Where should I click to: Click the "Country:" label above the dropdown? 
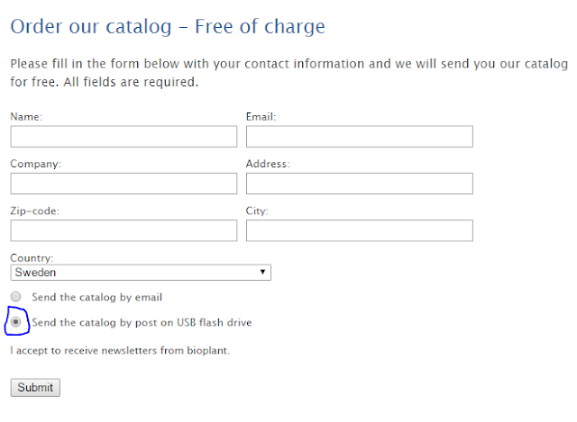tap(32, 258)
